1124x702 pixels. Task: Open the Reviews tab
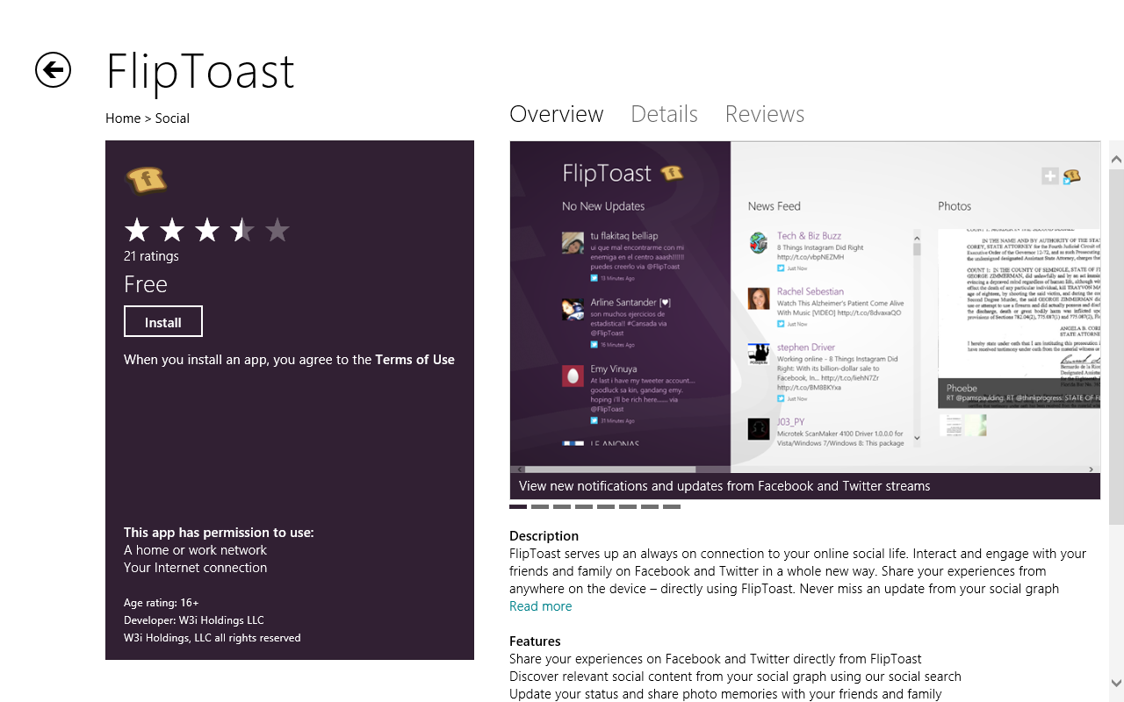(x=765, y=114)
